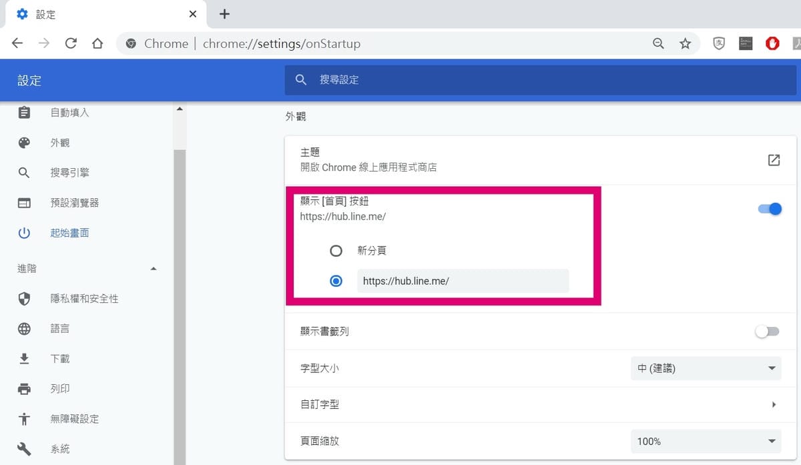Click the 顯示書籤列 label
Viewport: 801px width, 465px height.
325,332
